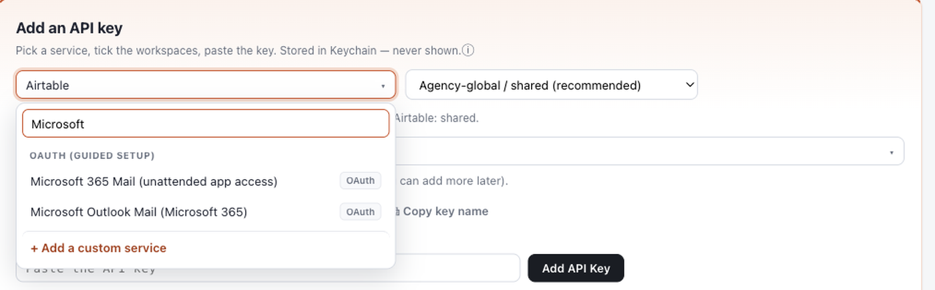Click the Add API Key button
The height and width of the screenshot is (290, 935).
tap(576, 268)
